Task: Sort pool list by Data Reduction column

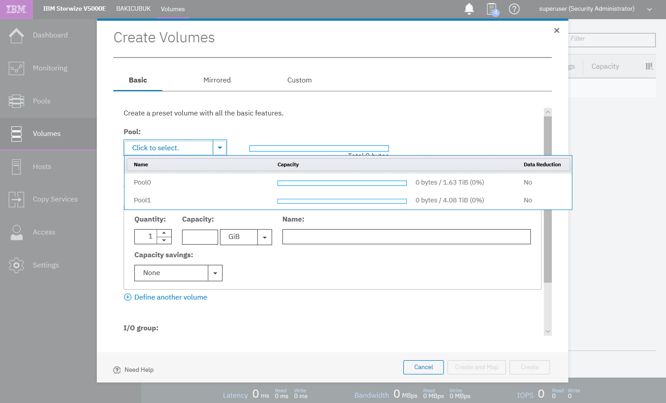Action: click(542, 164)
